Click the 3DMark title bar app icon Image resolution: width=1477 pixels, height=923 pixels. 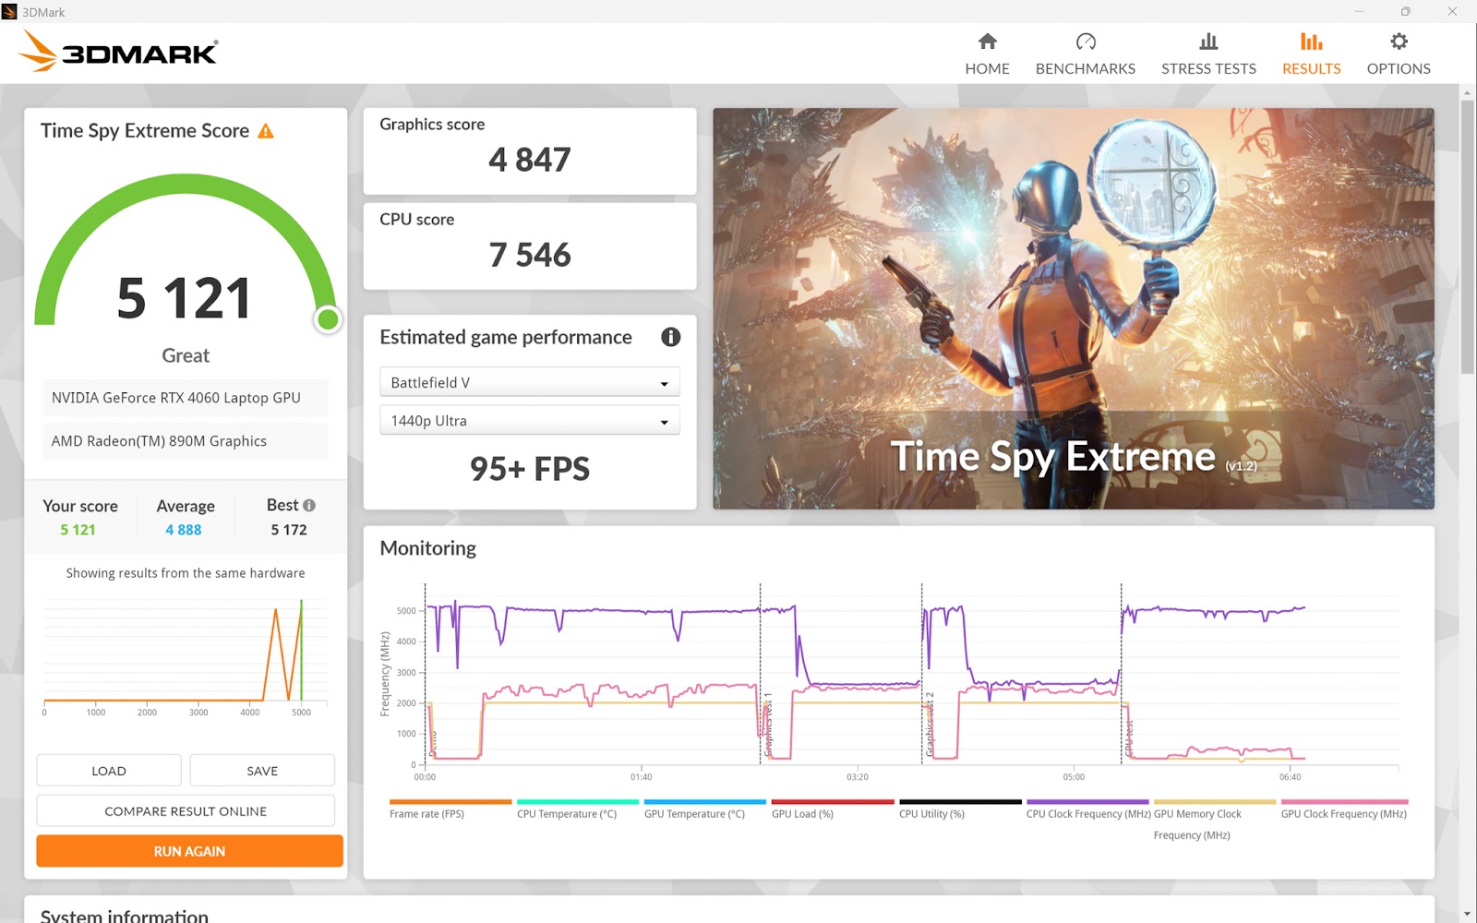click(x=9, y=11)
